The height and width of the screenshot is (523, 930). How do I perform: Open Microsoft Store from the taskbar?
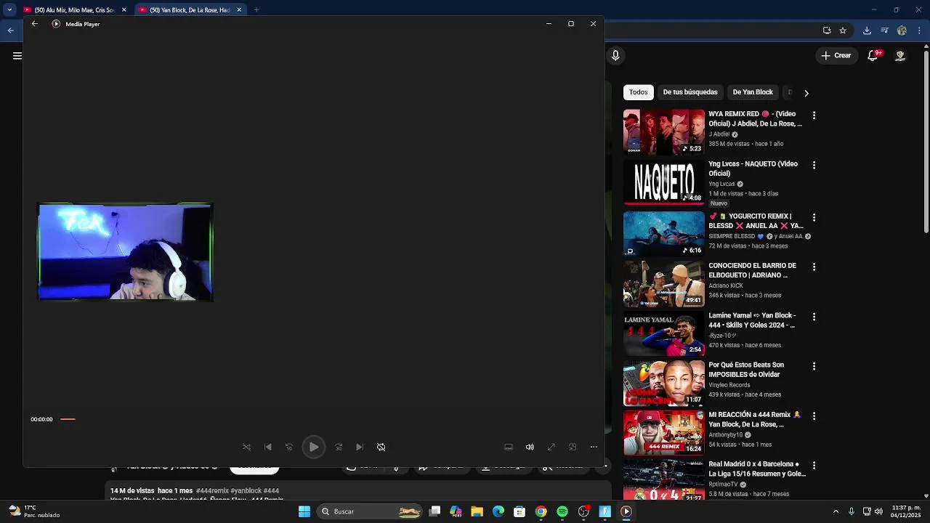click(519, 511)
